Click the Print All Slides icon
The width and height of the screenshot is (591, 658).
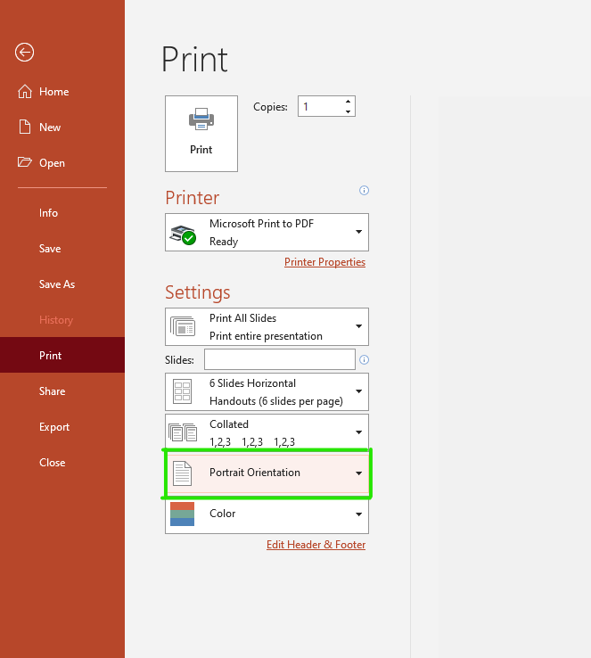pyautogui.click(x=183, y=326)
